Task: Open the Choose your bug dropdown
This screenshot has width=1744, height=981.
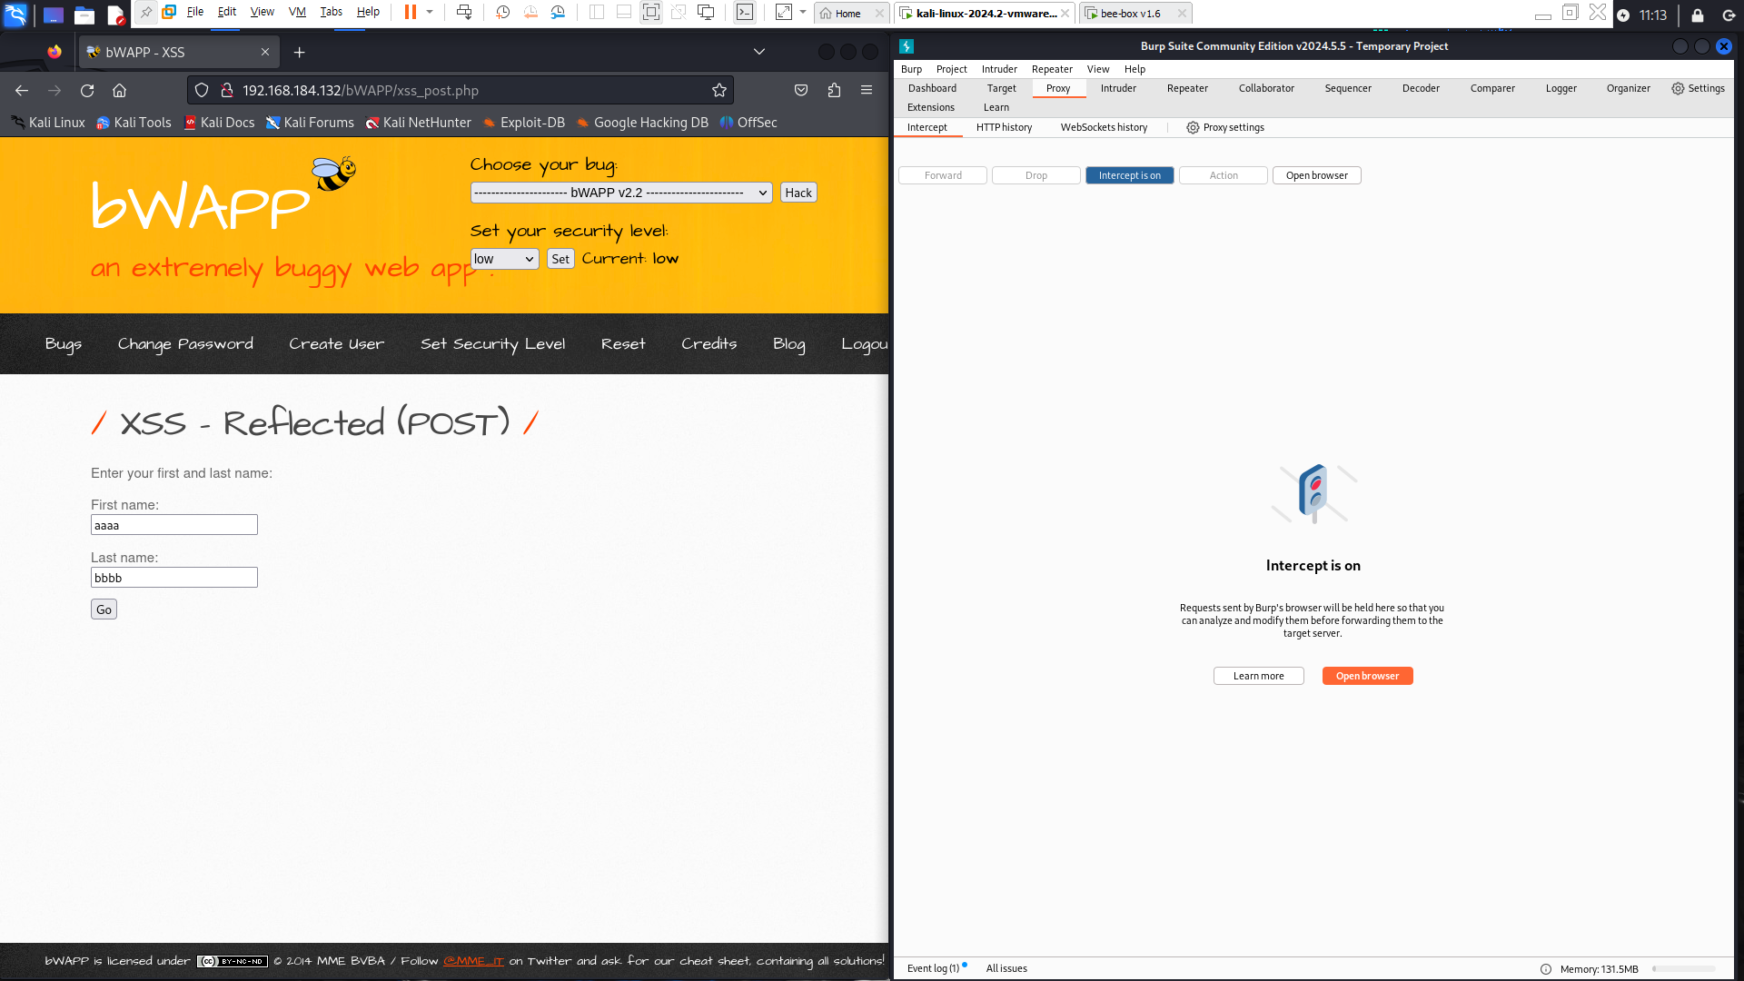Action: (621, 193)
